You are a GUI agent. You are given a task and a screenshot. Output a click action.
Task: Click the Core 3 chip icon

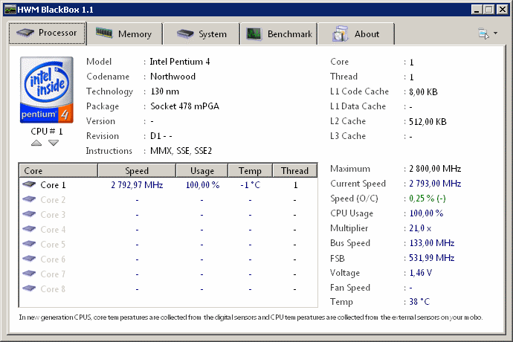[x=29, y=214]
